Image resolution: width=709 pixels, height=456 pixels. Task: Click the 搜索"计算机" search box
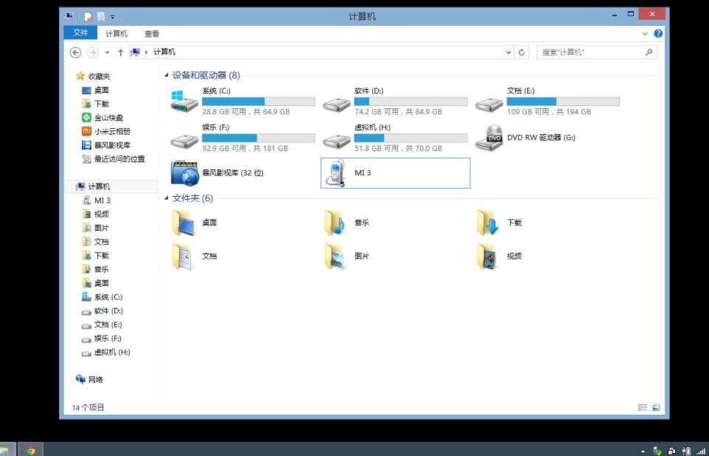pyautogui.click(x=590, y=52)
